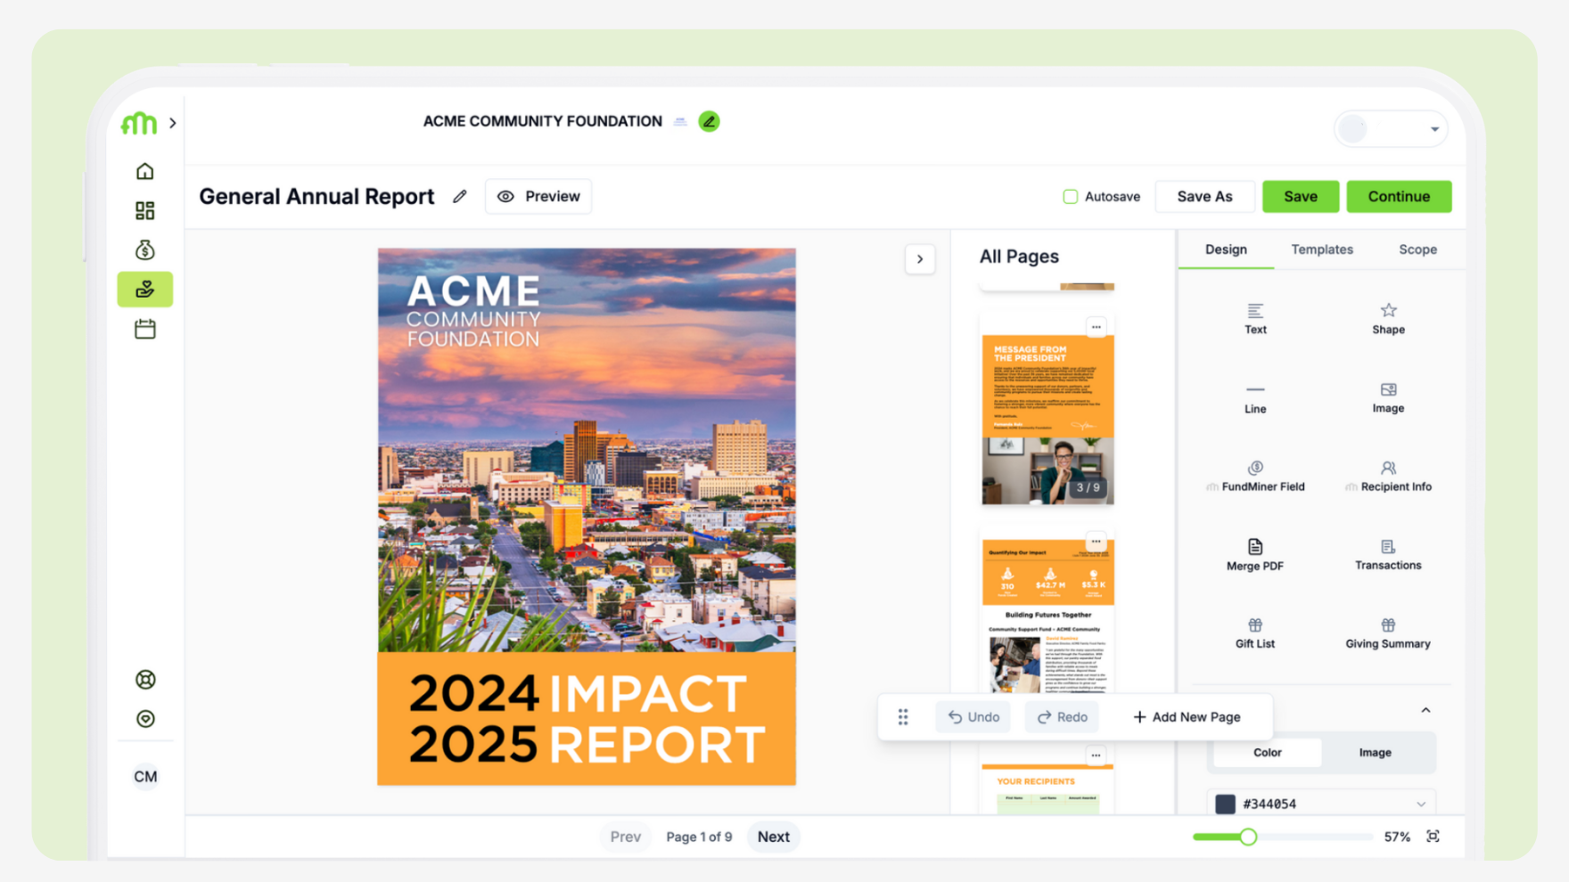
Task: Enable the Autosave checkbox
Action: pos(1071,197)
